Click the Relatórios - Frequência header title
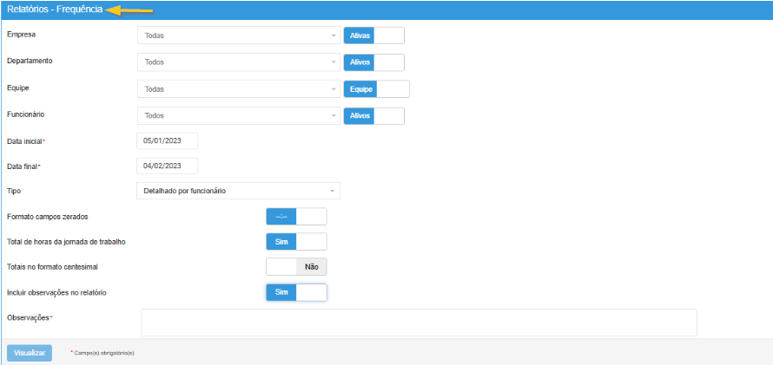This screenshot has width=773, height=365. (x=54, y=10)
